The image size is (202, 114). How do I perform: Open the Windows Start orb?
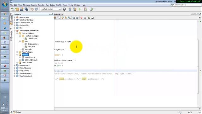pos(5,4)
